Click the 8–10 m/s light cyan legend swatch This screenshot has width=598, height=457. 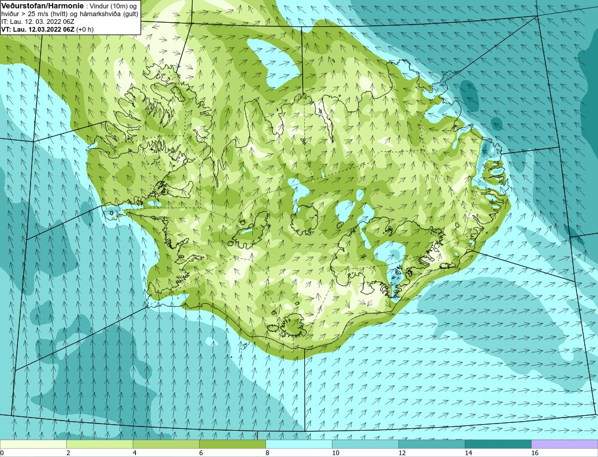[x=298, y=444]
